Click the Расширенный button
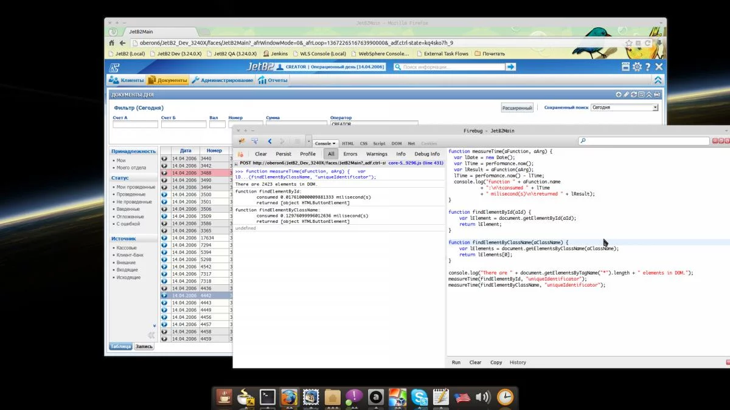The image size is (730, 410). click(x=517, y=108)
